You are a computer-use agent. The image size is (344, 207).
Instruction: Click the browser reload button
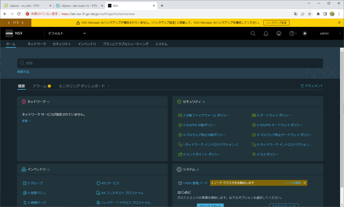[x=19, y=14]
